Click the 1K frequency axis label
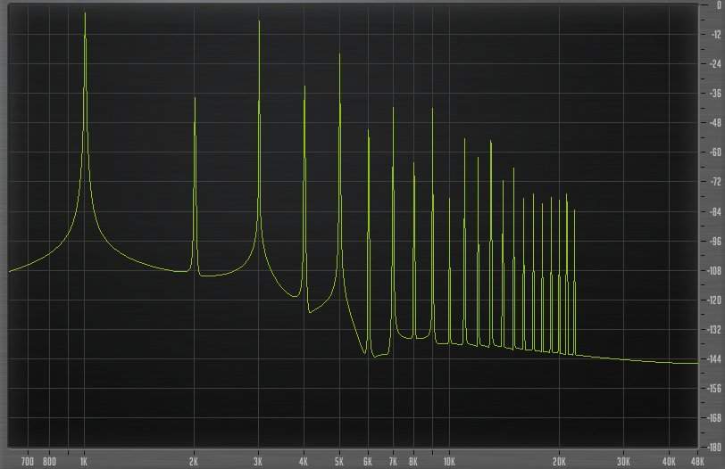 pos(84,462)
